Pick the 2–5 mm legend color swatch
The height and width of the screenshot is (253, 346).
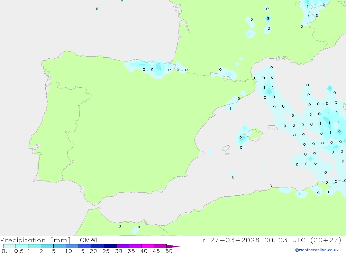coord(47,246)
